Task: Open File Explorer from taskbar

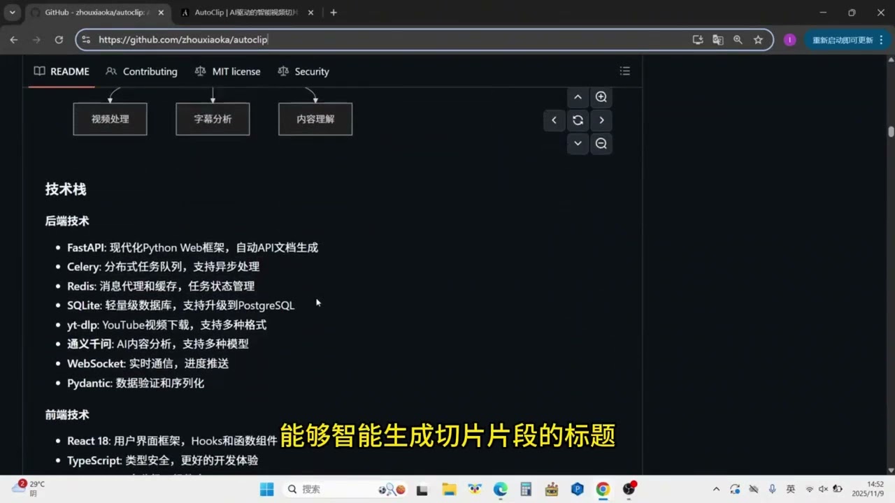Action: [449, 490]
